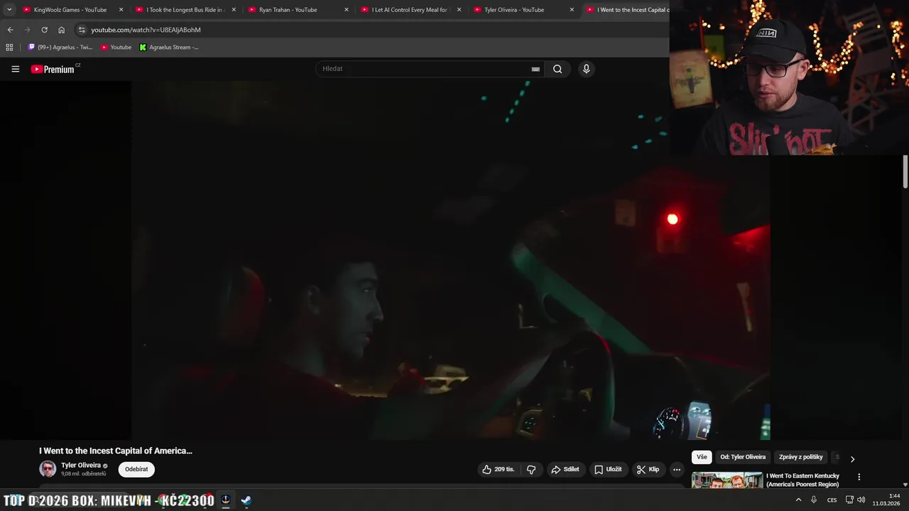Click the video player frame

tap(450, 260)
